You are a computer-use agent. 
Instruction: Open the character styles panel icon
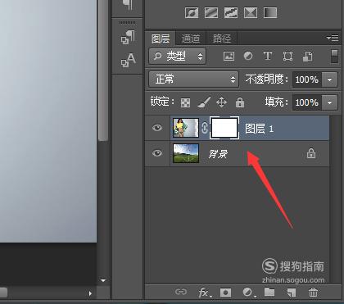(x=128, y=61)
